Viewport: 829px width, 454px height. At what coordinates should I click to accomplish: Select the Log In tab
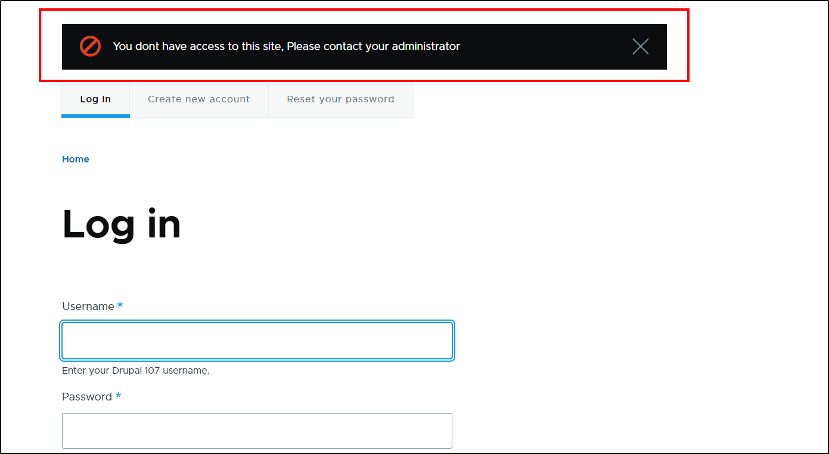(95, 99)
